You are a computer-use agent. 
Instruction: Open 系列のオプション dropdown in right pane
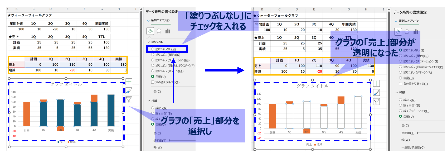pos(407,21)
